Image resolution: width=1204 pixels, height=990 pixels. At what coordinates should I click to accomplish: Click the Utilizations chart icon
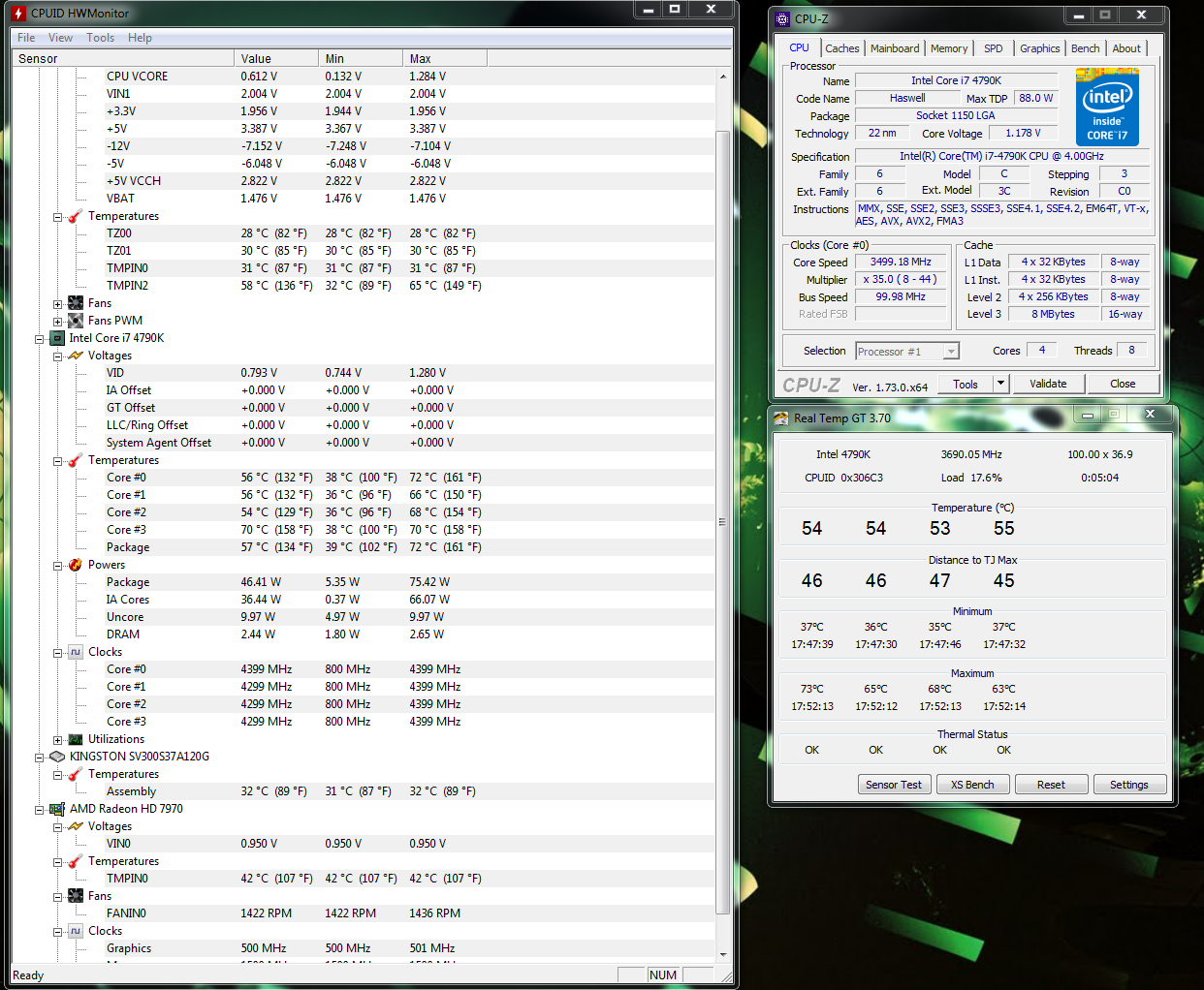(76, 739)
